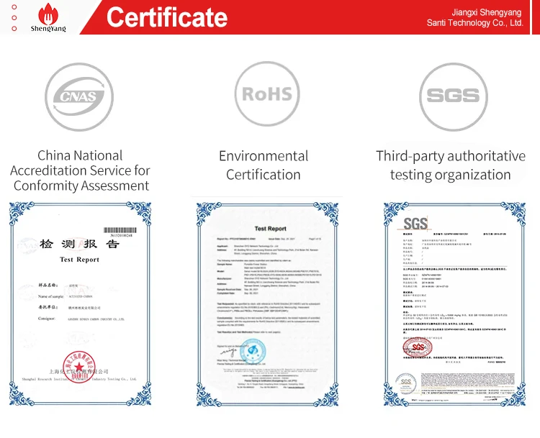Click the red SGS stamp on SGS report
The width and height of the screenshot is (540, 438).
pyautogui.click(x=418, y=347)
